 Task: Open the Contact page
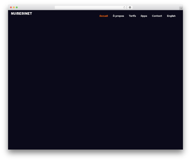[157, 16]
